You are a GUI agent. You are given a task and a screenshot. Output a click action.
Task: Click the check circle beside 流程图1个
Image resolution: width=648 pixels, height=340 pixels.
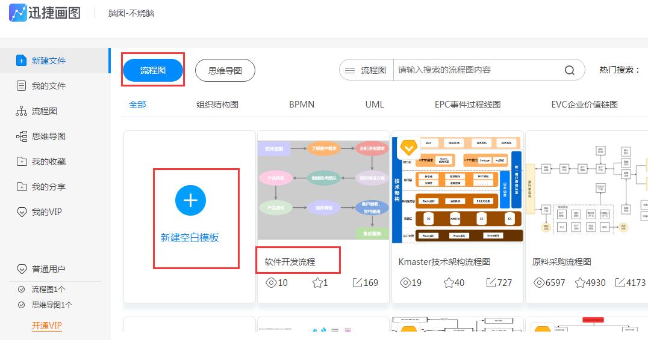(22, 290)
